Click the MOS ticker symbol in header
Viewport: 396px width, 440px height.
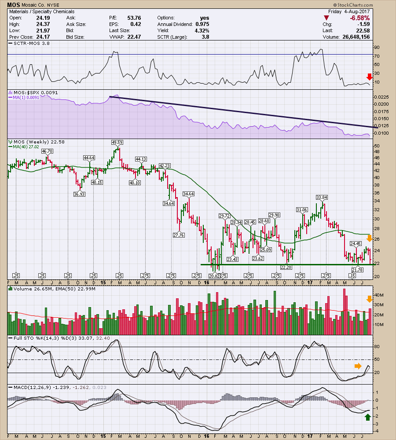coord(13,5)
